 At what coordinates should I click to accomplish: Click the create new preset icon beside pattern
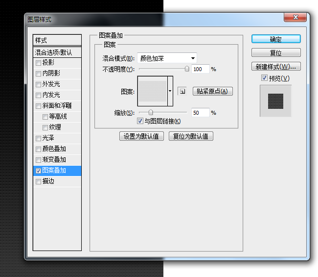click(182, 91)
